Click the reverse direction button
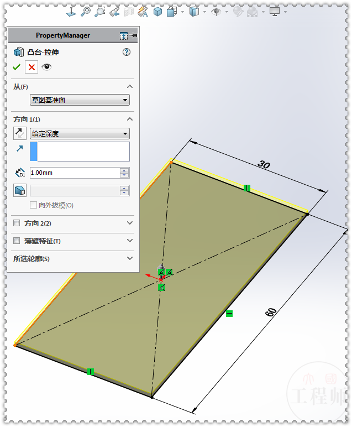 (19, 133)
